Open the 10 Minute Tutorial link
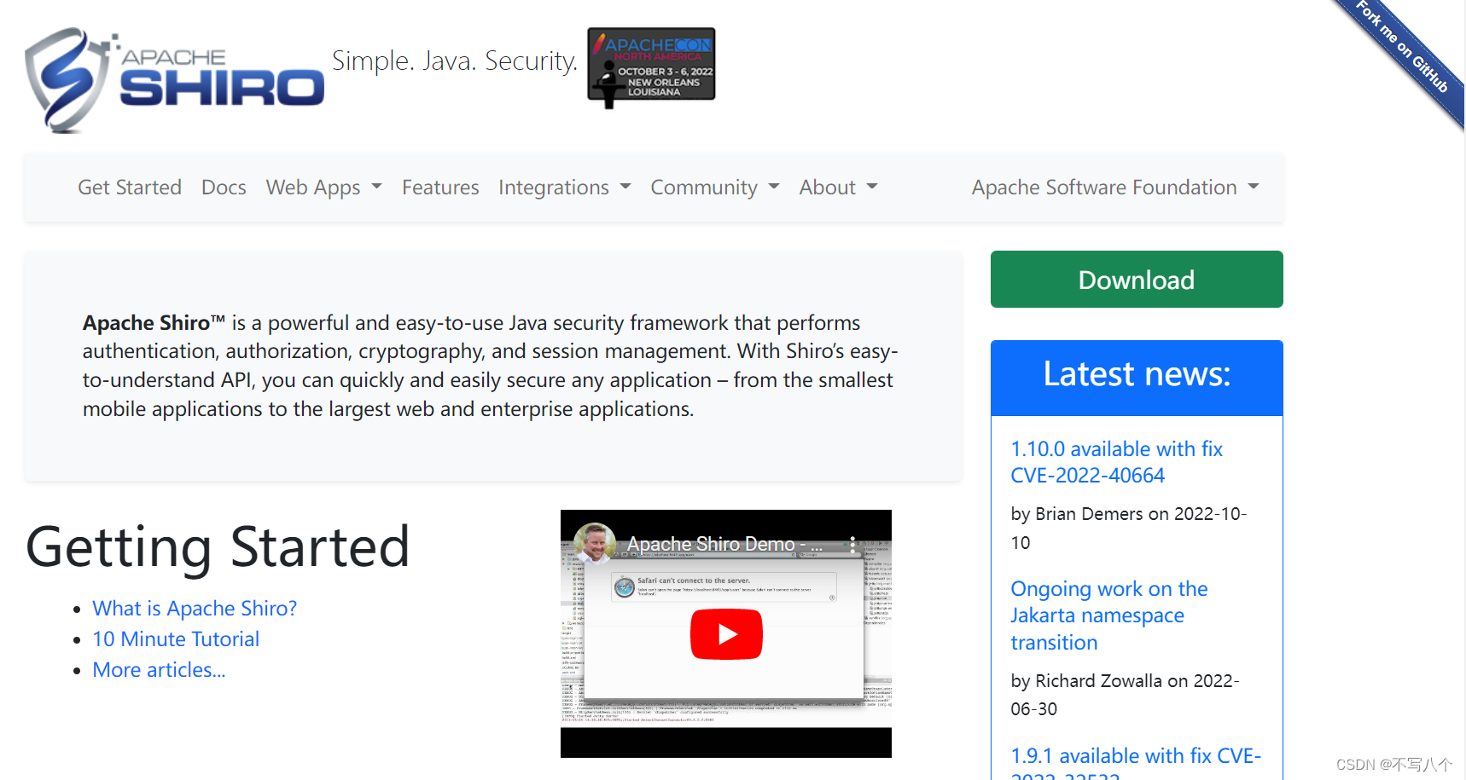This screenshot has width=1466, height=780. coord(176,639)
